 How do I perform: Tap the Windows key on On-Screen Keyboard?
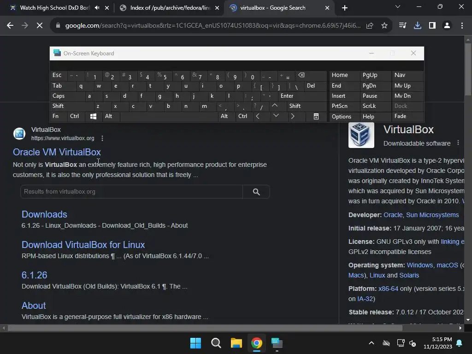pos(93,116)
